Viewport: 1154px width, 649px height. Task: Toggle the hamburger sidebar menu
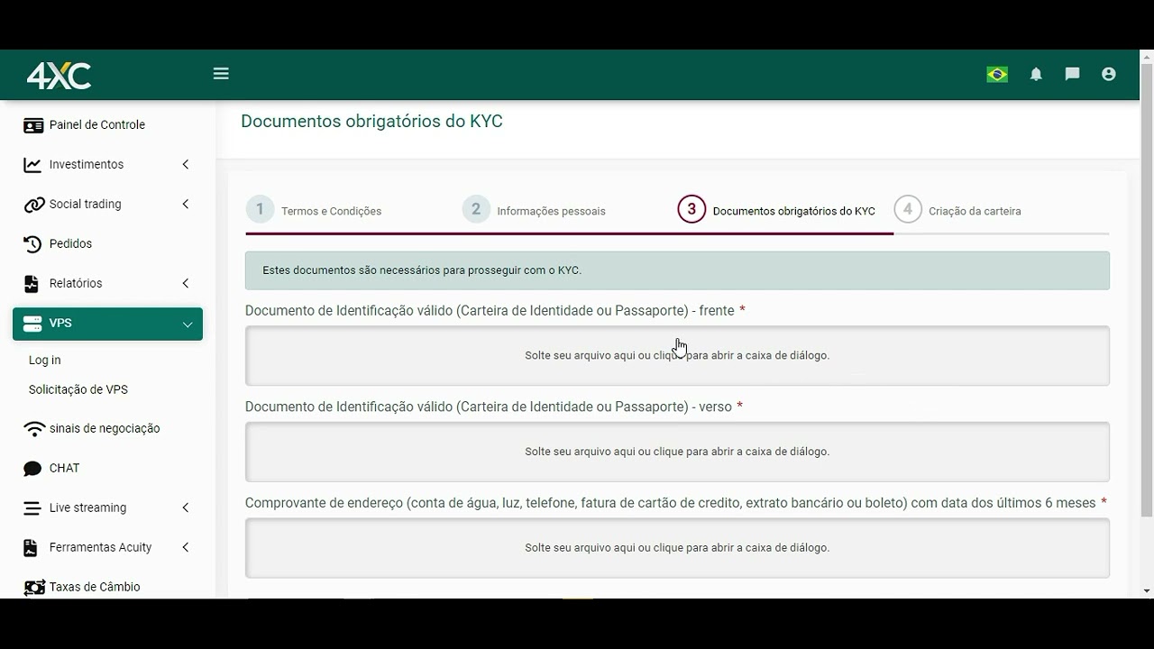pyautogui.click(x=221, y=74)
